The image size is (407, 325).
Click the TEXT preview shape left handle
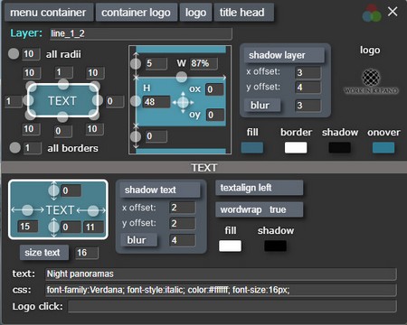pos(28,100)
